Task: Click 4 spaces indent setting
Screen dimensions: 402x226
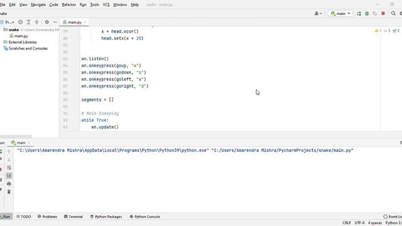Action: coord(375,223)
